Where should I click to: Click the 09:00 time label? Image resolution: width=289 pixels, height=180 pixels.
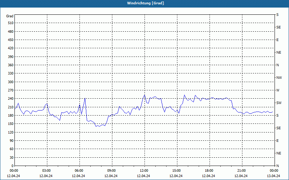112,171
